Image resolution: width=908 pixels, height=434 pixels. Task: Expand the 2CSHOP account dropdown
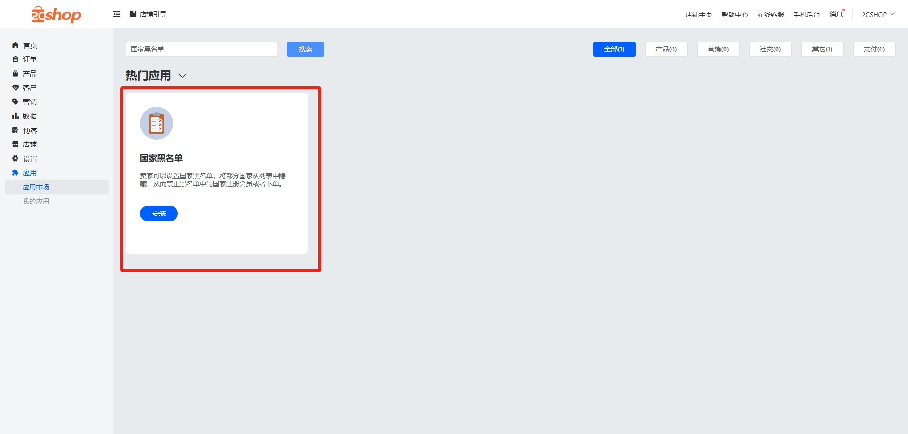(x=878, y=15)
